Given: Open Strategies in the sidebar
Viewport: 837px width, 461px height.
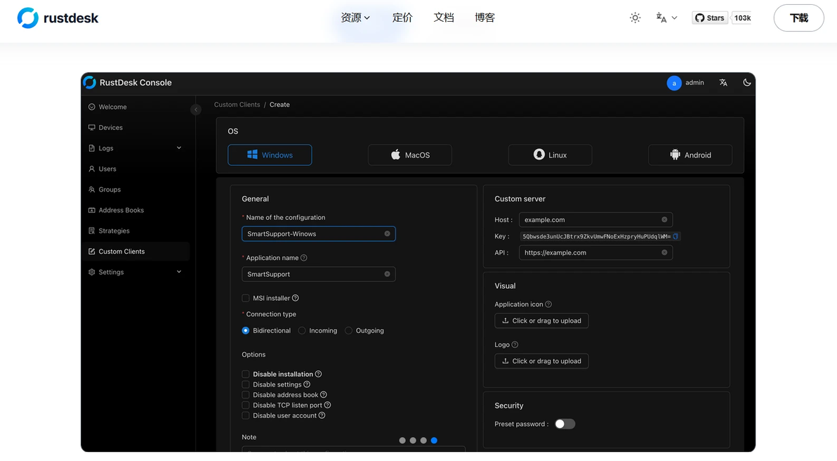Looking at the screenshot, I should pos(136,230).
